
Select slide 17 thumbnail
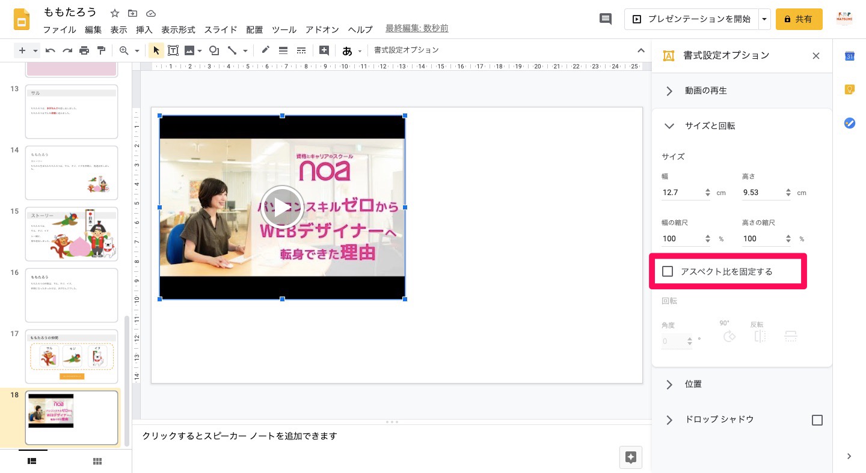[x=72, y=356]
